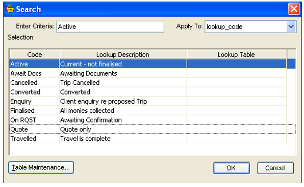Close the Search dialog with the X button
The image size is (304, 187).
click(294, 9)
